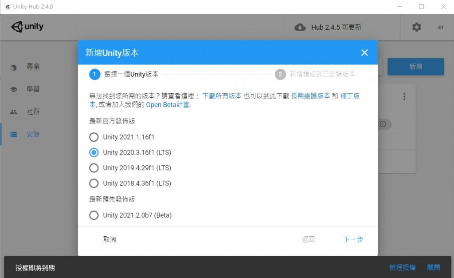Click the 最新預先發佈版 heading
Screen dimensions: 454x278
pos(112,199)
